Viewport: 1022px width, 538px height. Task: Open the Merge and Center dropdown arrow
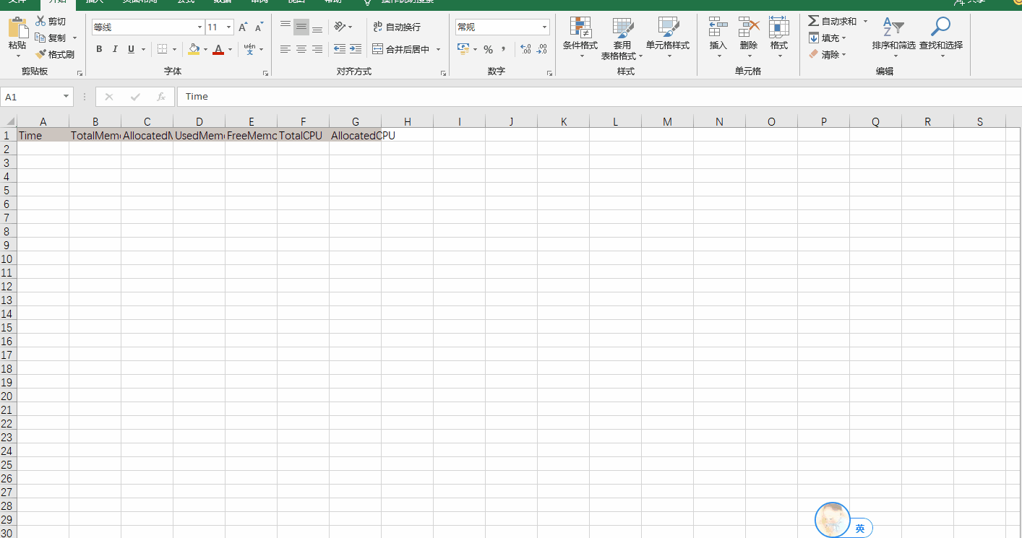[x=438, y=50]
